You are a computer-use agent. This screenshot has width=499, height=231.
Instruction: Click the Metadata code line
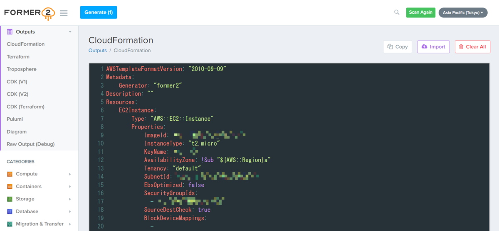(120, 77)
